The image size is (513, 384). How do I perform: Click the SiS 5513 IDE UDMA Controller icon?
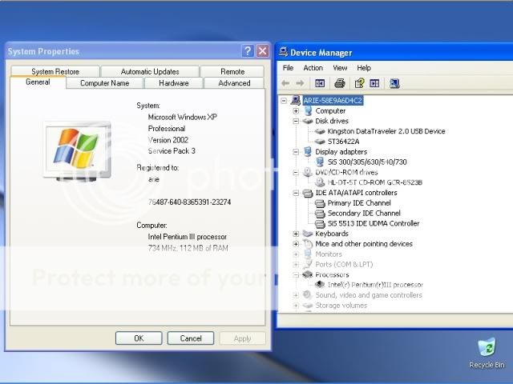click(x=320, y=224)
